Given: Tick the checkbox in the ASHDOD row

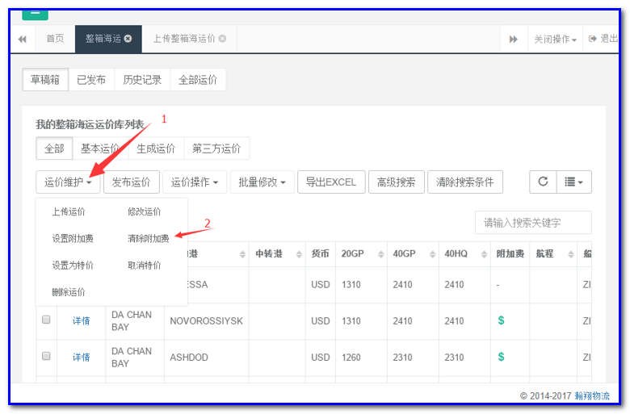Looking at the screenshot, I should 46,356.
